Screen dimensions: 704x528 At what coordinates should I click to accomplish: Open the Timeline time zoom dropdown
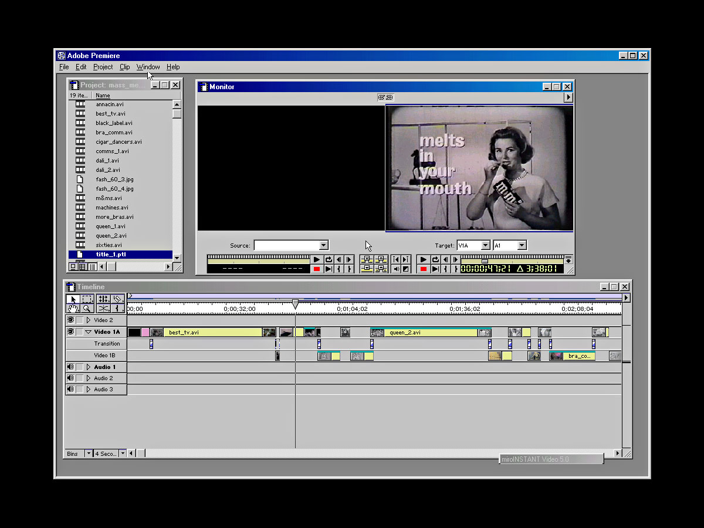123,453
